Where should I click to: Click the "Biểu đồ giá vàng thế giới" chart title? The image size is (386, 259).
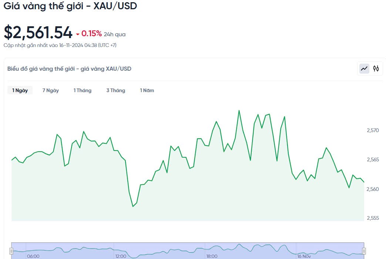[69, 68]
